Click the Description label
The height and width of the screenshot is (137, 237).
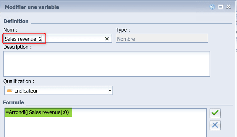(x=18, y=47)
